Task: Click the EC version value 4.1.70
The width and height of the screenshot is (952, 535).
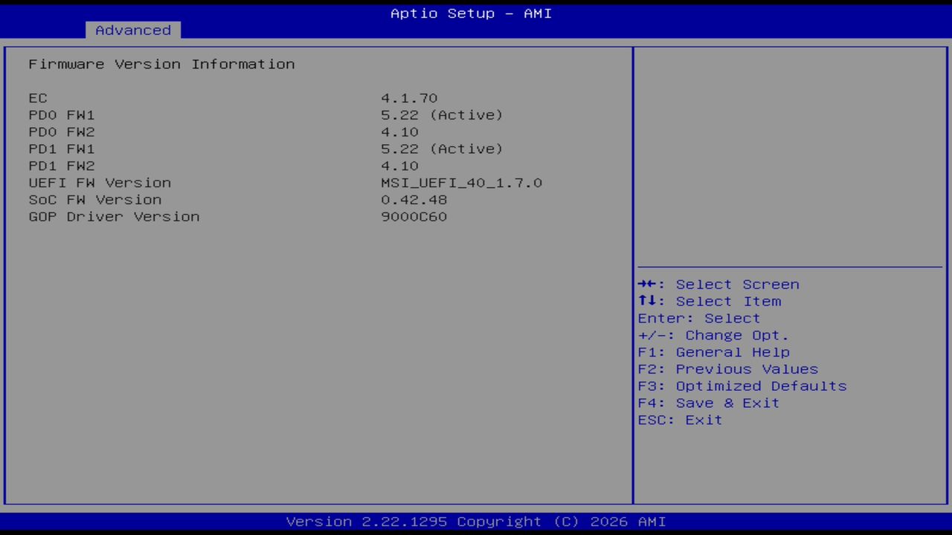Action: pos(409,98)
